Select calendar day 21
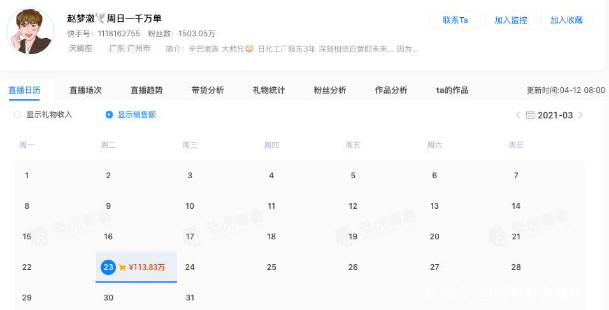609x310 pixels. (x=516, y=237)
